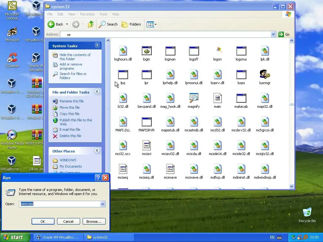Click the Address bar text field
This screenshot has height=242, width=323.
pos(165,34)
